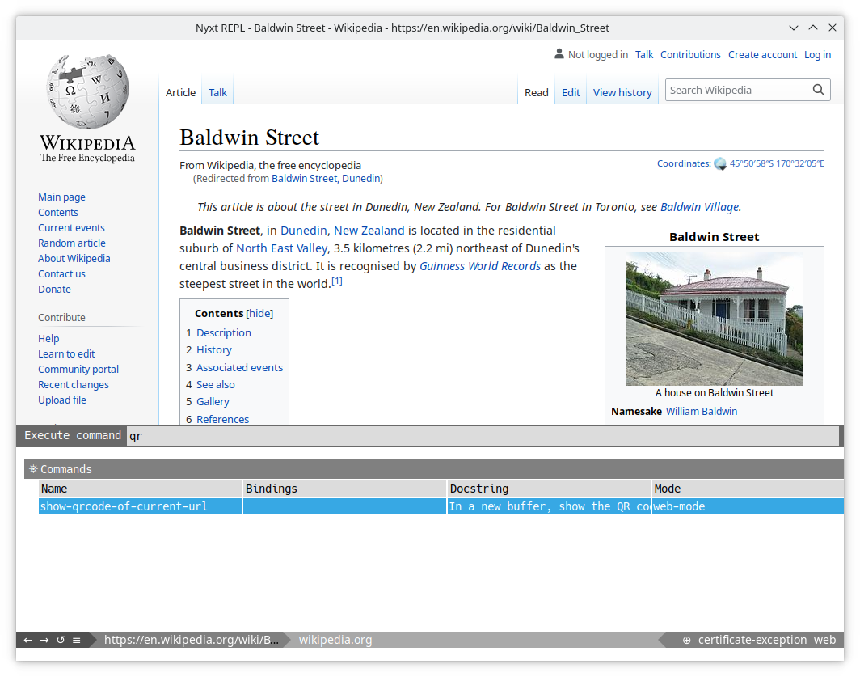Click the Donate link
The height and width of the screenshot is (677, 860).
pyautogui.click(x=54, y=290)
